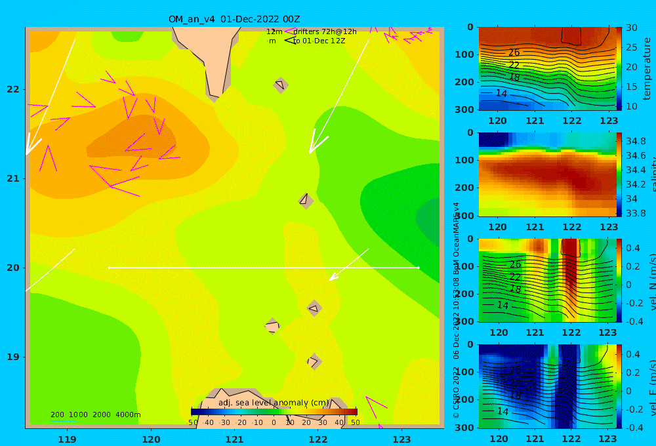This screenshot has width=656, height=446.
Task: Open the eastward velocity section panel
Action: [x=547, y=386]
